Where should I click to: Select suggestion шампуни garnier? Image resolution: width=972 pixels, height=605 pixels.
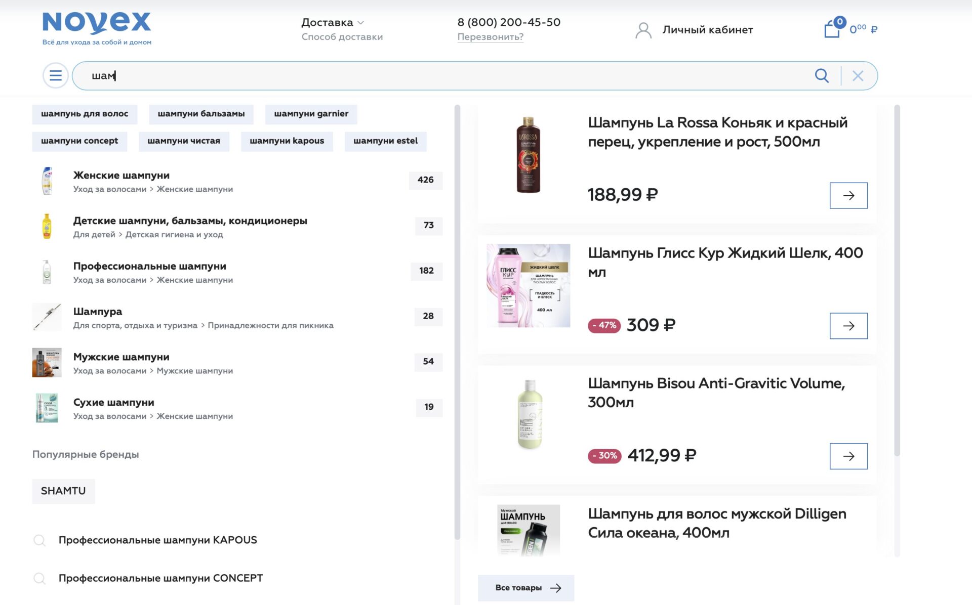[311, 114]
